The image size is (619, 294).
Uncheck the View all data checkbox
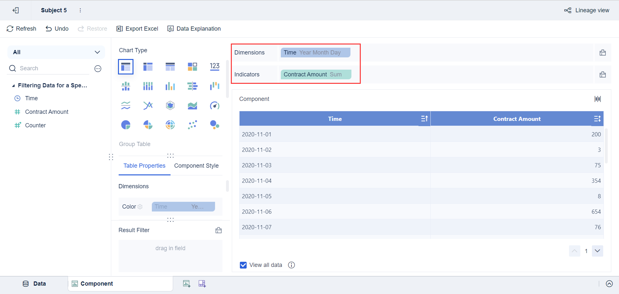(x=243, y=265)
